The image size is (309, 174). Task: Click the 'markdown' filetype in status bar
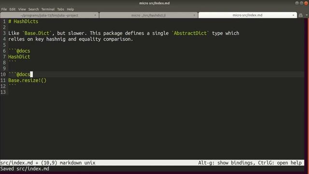click(x=70, y=163)
